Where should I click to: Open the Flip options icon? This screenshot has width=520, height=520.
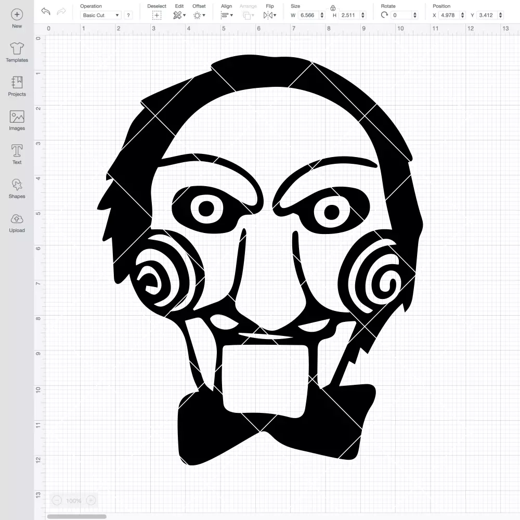(268, 15)
